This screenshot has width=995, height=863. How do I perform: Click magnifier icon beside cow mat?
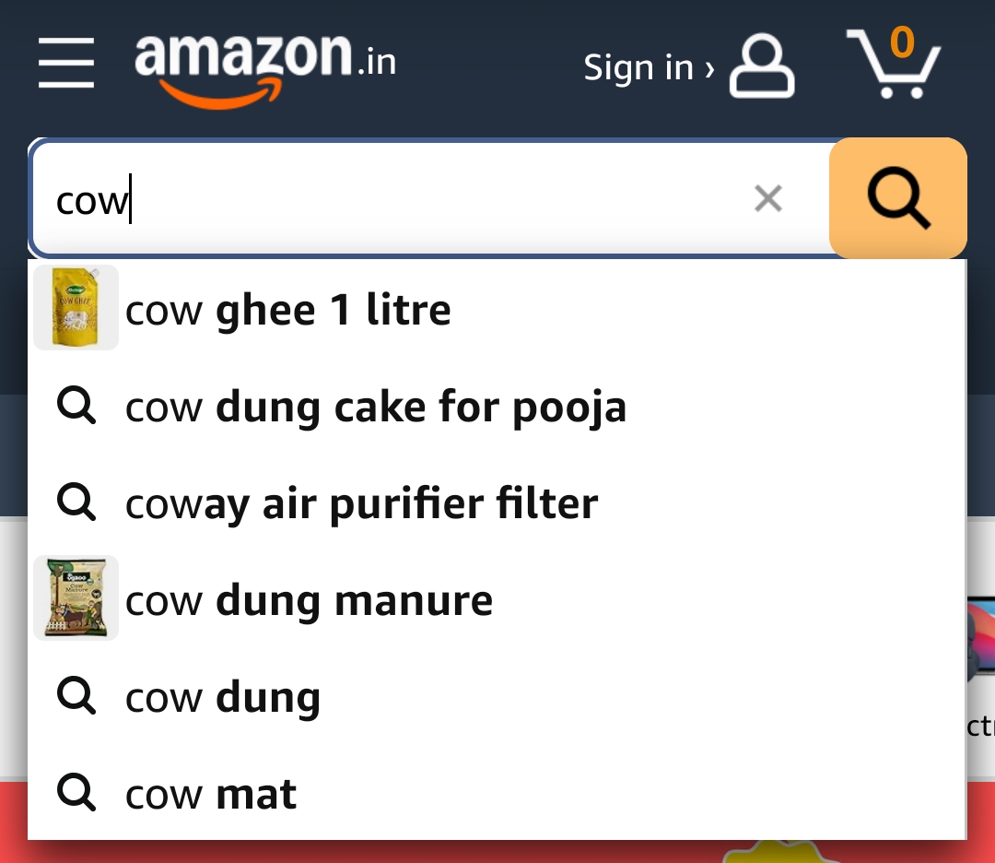(x=76, y=793)
